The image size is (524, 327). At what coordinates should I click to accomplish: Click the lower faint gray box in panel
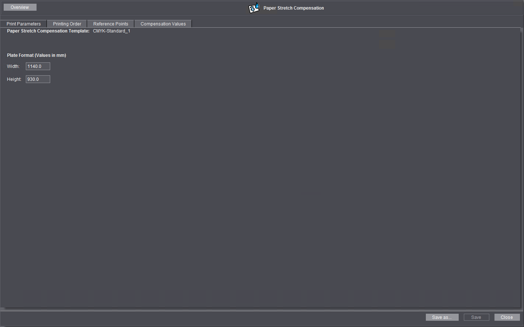coord(387,44)
